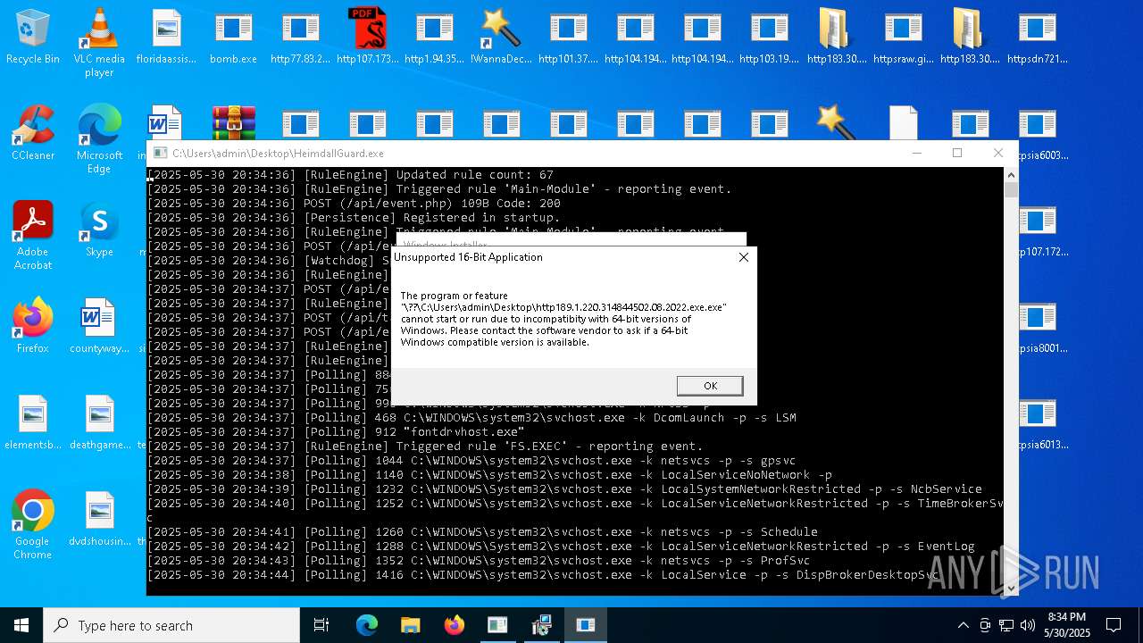1143x643 pixels.
Task: Click the HeimdallGuard console scroll-up arrow
Action: (1011, 175)
